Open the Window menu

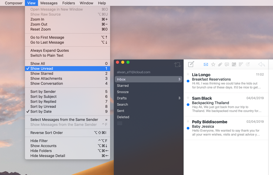pyautogui.click(x=86, y=3)
